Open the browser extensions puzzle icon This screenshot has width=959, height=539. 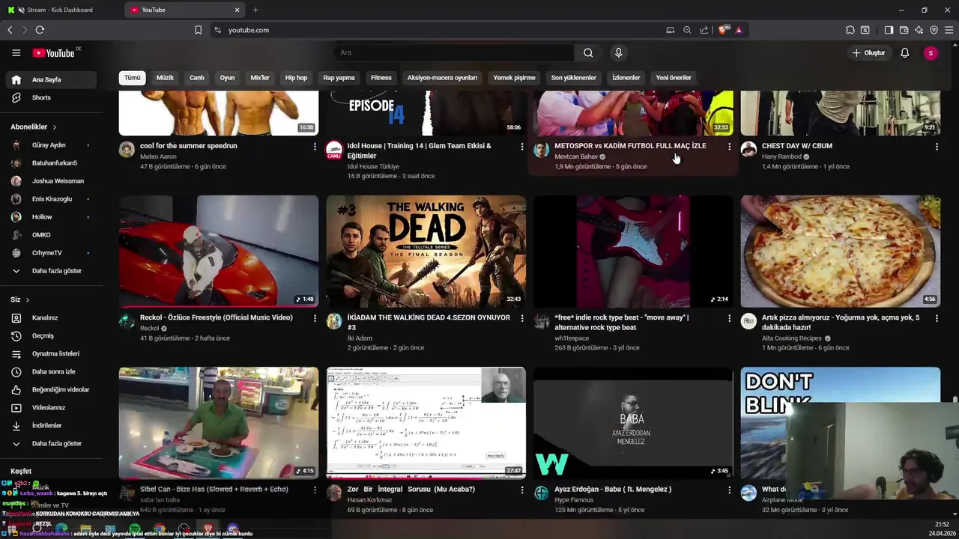[x=850, y=30]
